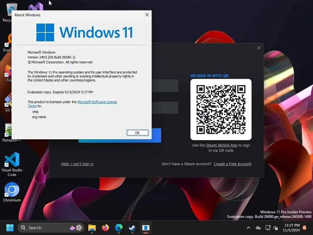
Task: Click the taskbar Search box
Action: [51, 228]
